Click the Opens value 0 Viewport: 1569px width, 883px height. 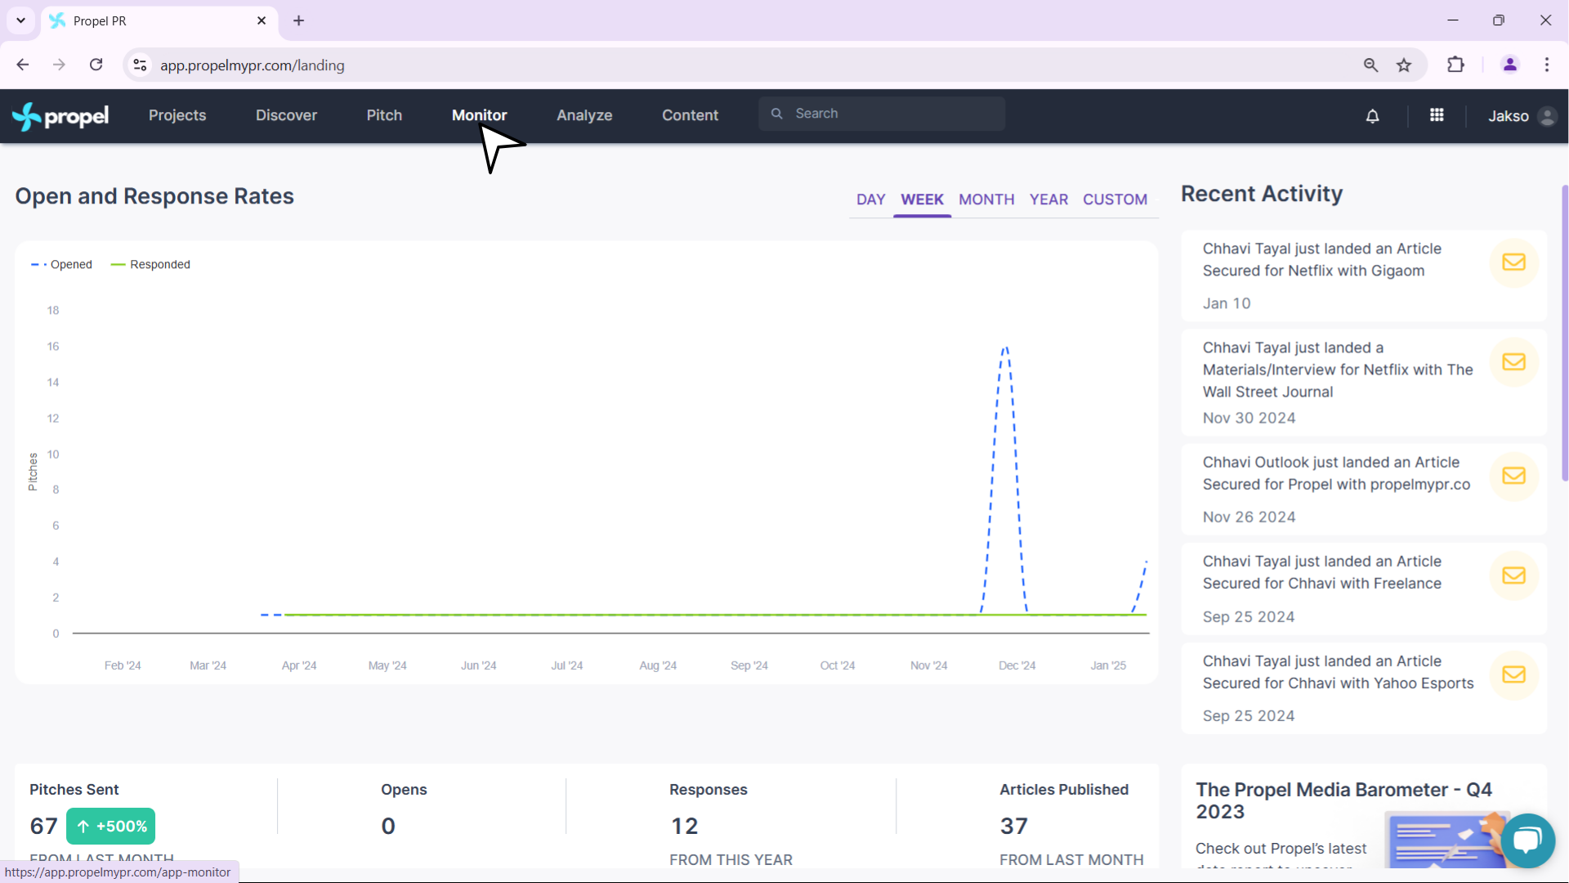click(388, 826)
